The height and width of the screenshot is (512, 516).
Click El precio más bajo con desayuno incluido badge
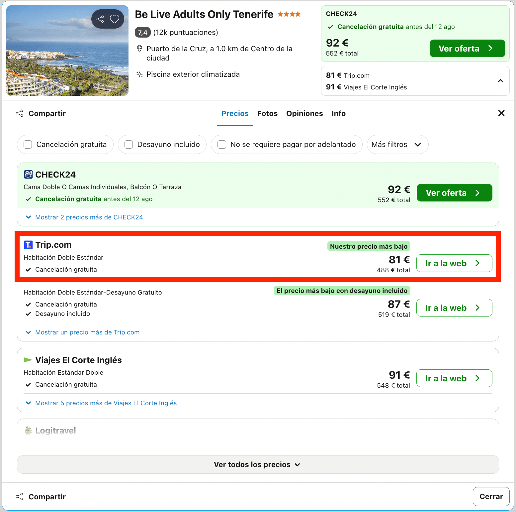point(342,291)
